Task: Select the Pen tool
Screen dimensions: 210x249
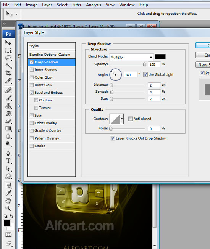Action: click(8, 153)
